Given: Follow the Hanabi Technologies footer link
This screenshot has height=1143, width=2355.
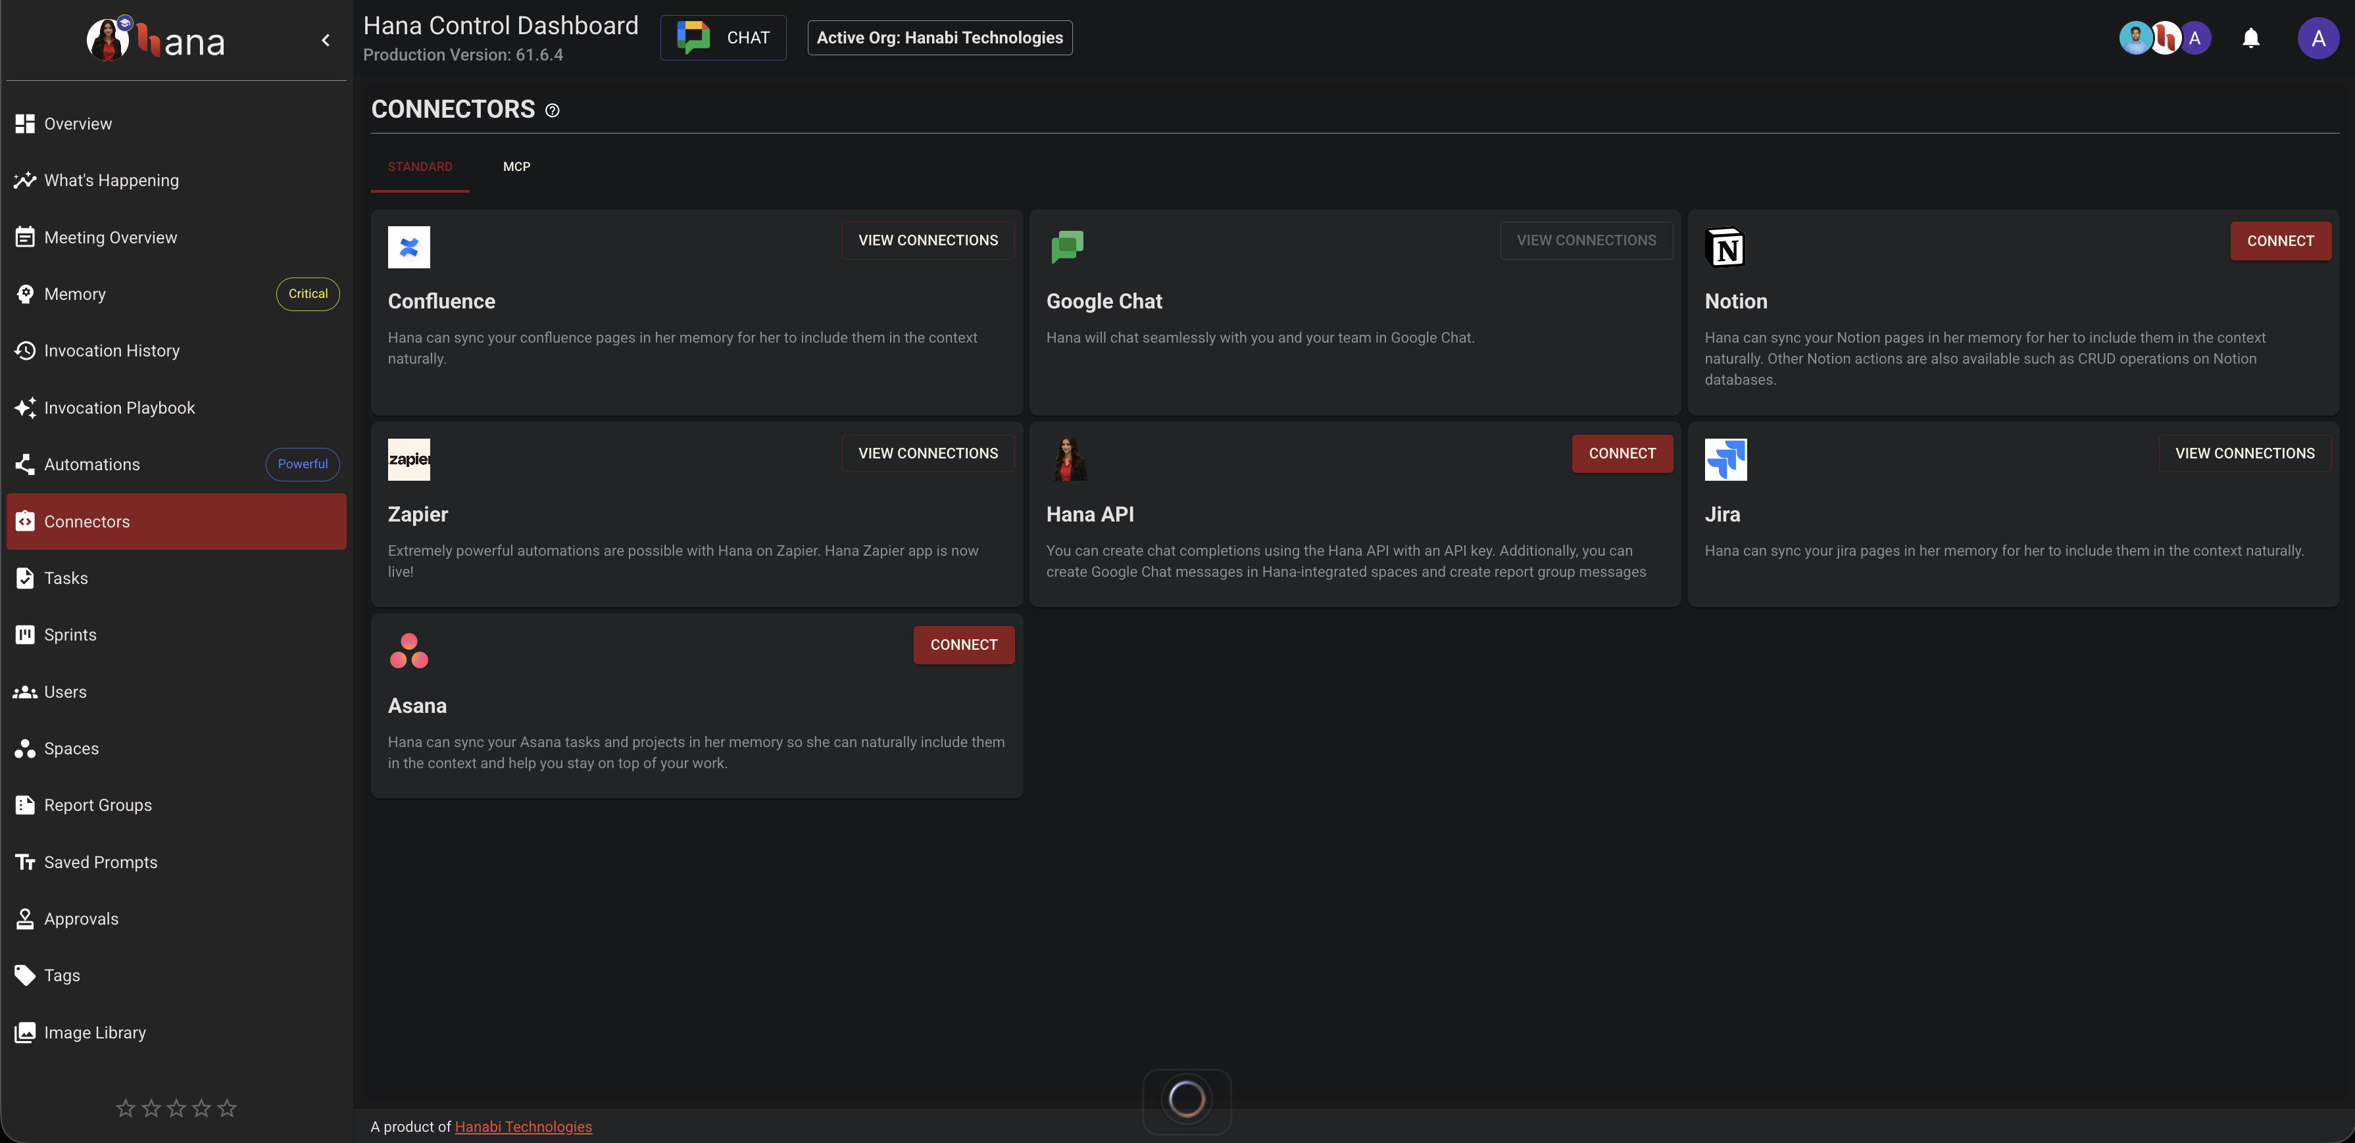Looking at the screenshot, I should coord(523,1127).
